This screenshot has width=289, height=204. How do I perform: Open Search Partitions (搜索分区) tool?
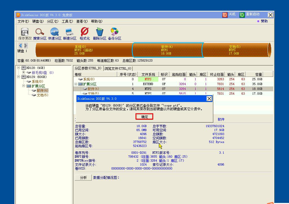click(40, 34)
